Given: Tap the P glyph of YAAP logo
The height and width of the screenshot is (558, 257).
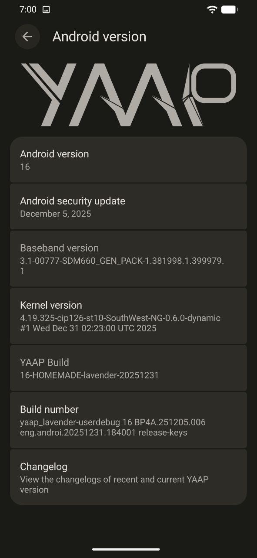Looking at the screenshot, I should click(x=210, y=94).
